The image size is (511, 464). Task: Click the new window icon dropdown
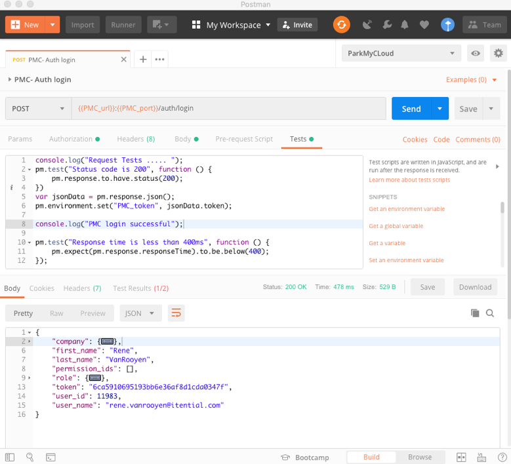point(162,25)
